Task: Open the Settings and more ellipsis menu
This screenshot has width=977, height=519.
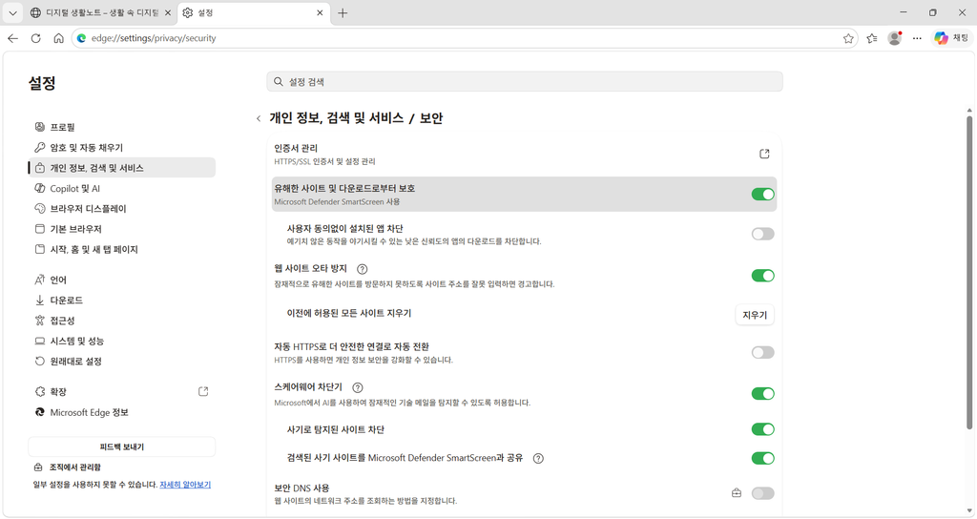Action: pos(917,38)
